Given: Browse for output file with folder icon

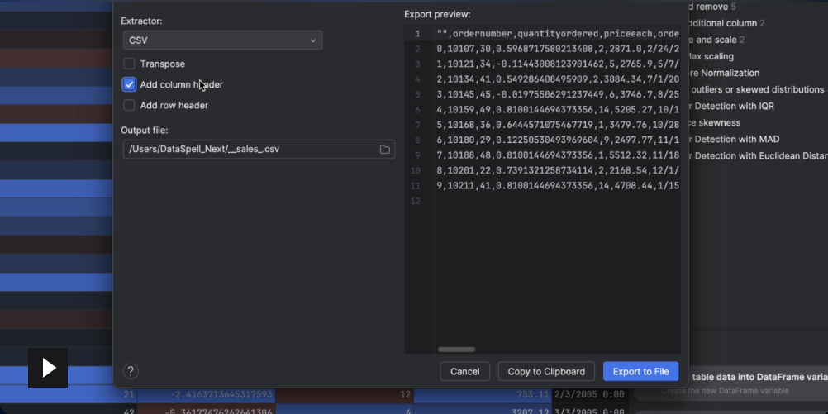Looking at the screenshot, I should click(x=385, y=150).
